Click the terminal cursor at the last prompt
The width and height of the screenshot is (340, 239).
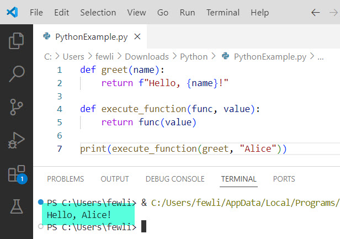click(144, 226)
